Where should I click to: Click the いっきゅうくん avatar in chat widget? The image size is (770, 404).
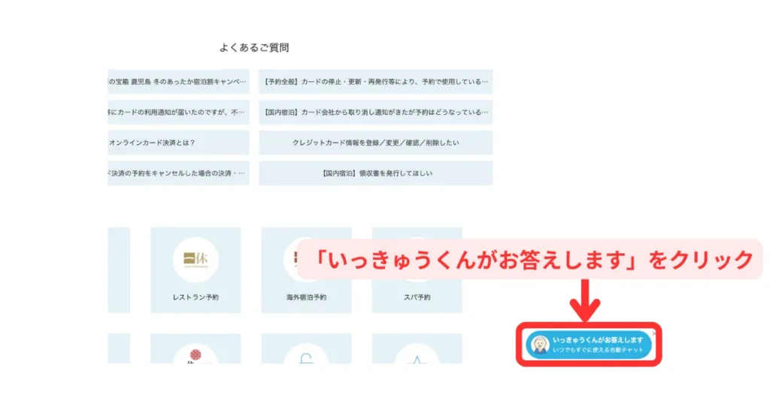[539, 345]
